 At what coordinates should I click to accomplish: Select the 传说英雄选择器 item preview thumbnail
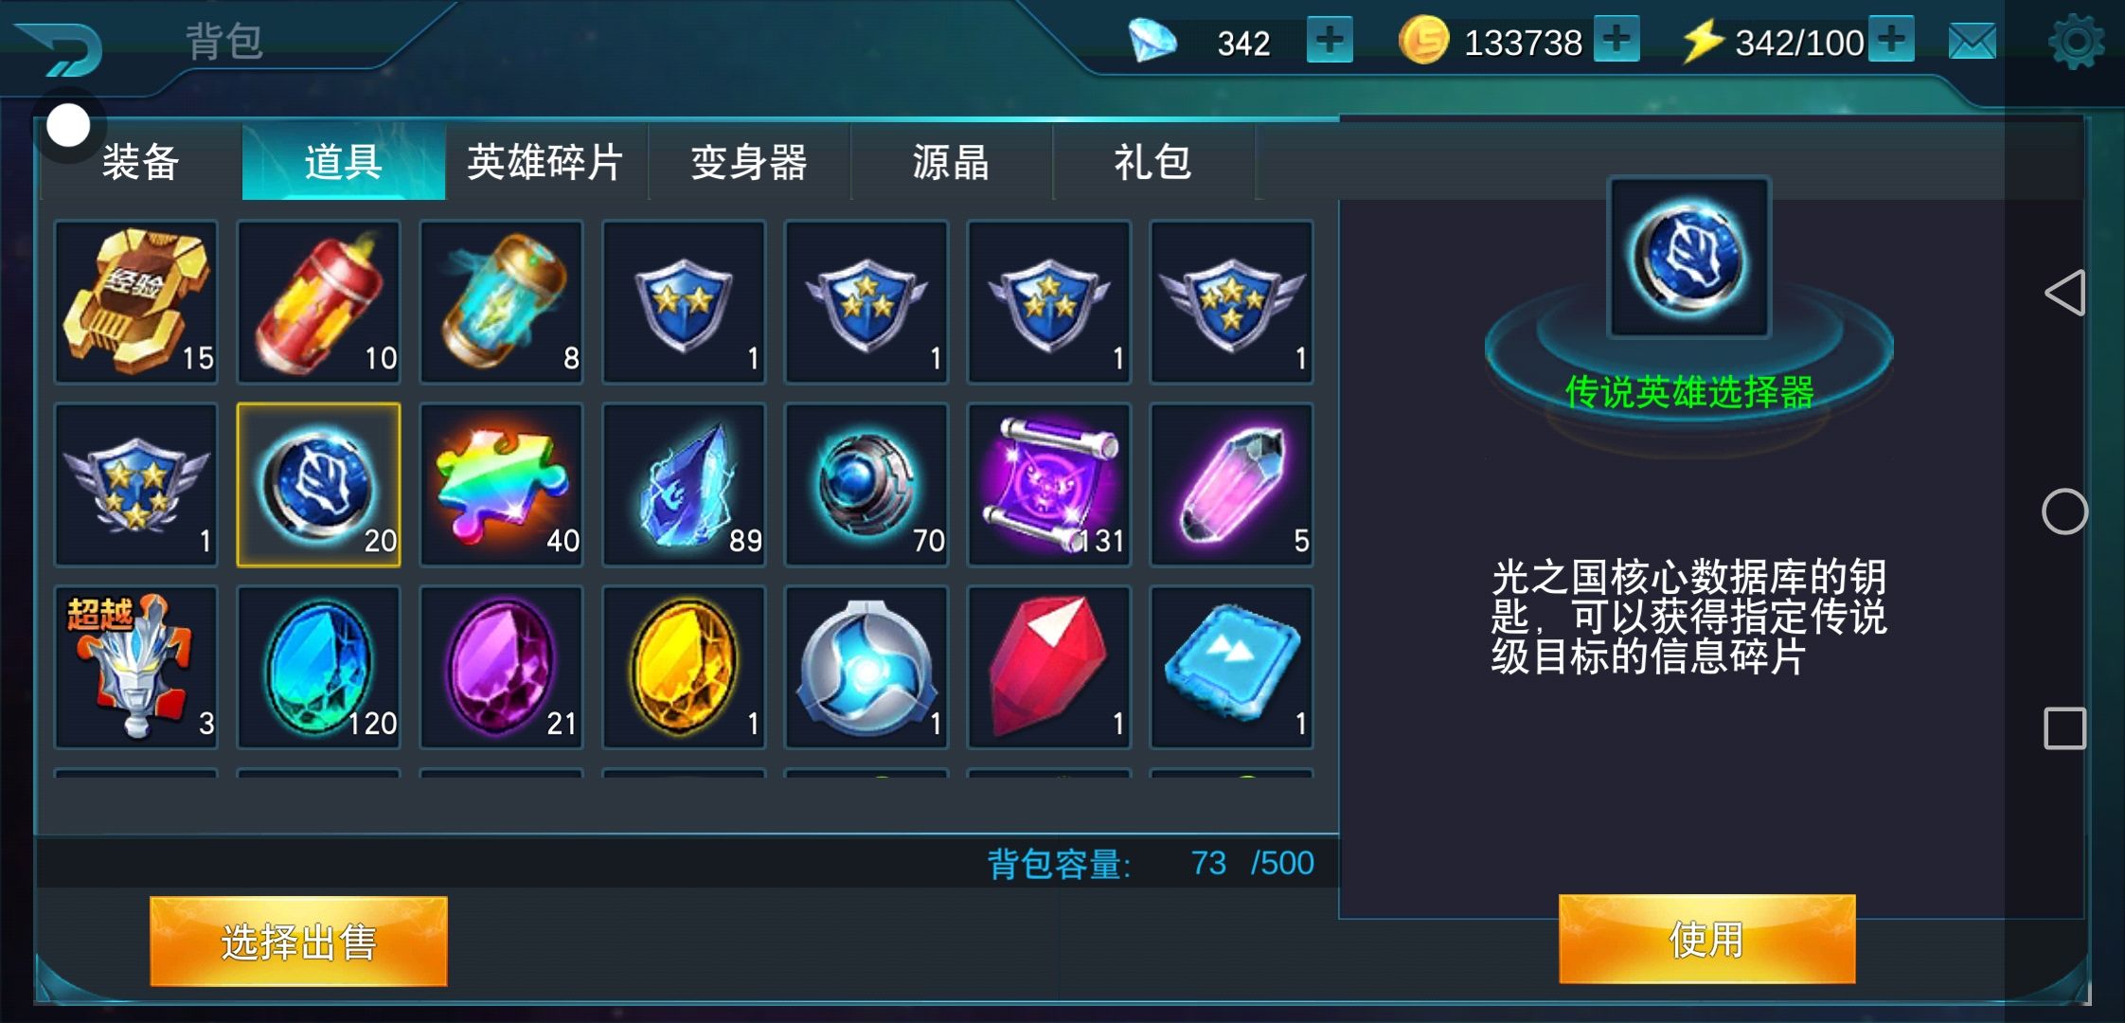pyautogui.click(x=1689, y=258)
